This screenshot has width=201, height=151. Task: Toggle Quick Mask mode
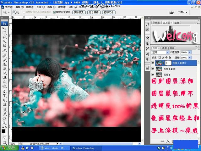pos(4,138)
